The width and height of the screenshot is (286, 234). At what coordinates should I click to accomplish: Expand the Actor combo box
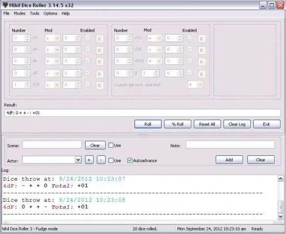coord(78,160)
